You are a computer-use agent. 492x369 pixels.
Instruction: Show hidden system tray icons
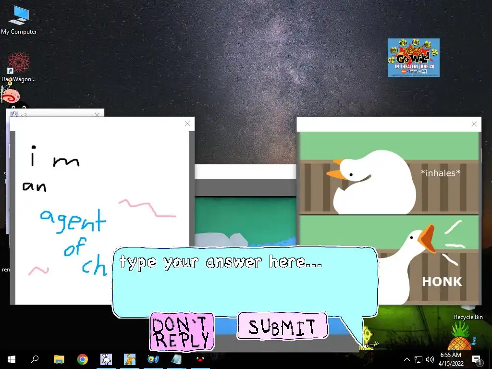406,359
